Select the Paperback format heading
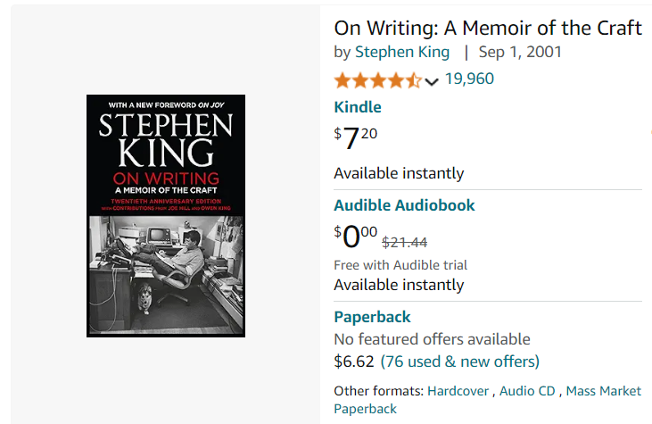Image resolution: width=652 pixels, height=424 pixels. [x=372, y=317]
